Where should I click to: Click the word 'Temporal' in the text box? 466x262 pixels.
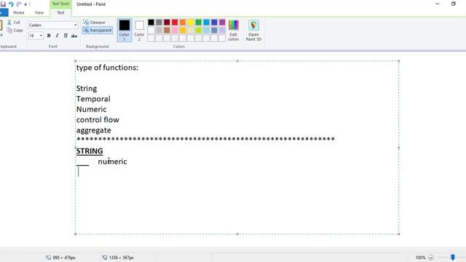coord(93,99)
